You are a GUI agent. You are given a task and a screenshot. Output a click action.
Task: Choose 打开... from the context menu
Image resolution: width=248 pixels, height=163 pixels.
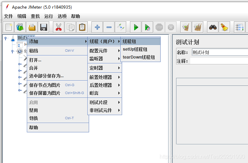point(57,60)
